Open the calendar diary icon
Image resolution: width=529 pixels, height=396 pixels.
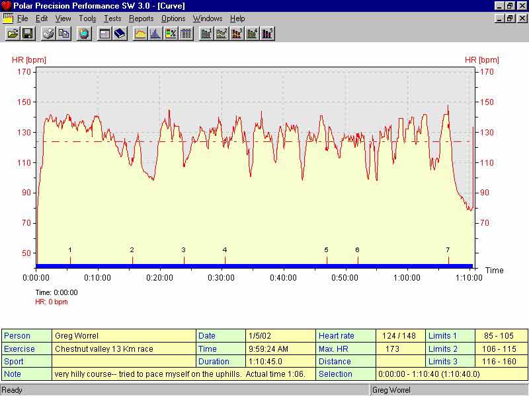pos(105,34)
